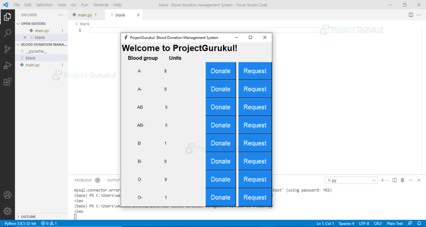
Task: Maximize the panel size chevron
Action: pyautogui.click(x=411, y=180)
